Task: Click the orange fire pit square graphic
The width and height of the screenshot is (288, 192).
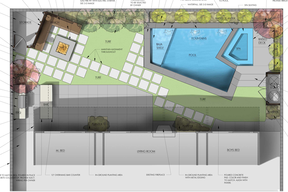Action: click(x=63, y=48)
